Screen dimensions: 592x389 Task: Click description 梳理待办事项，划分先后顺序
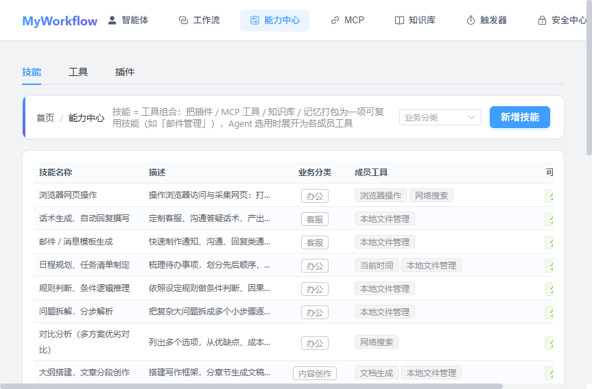(x=209, y=265)
